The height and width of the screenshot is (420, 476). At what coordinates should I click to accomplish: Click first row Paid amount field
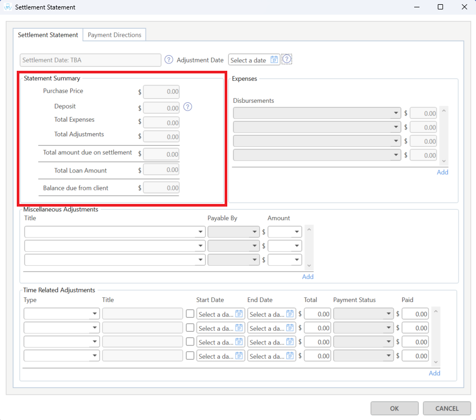[416, 314]
